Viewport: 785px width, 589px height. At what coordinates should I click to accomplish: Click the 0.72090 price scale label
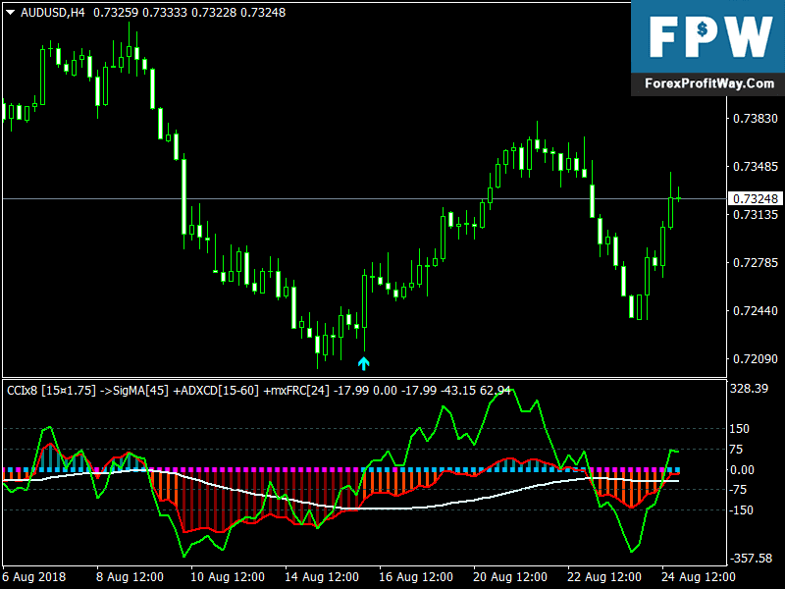tap(755, 359)
